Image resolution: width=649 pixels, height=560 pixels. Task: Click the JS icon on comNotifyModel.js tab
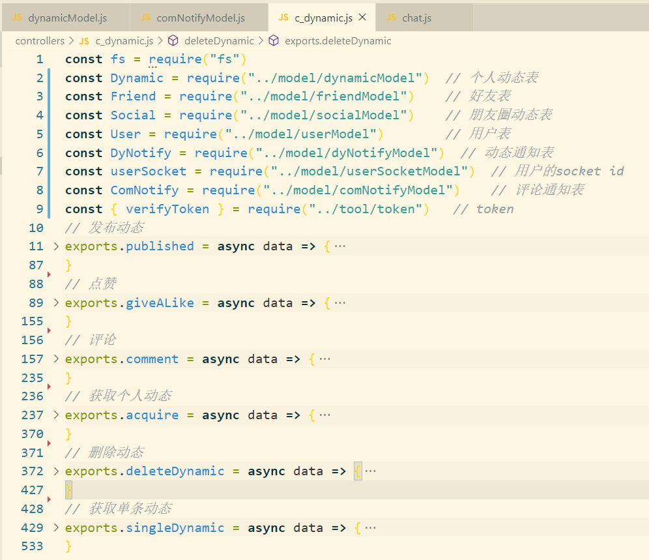coord(146,18)
